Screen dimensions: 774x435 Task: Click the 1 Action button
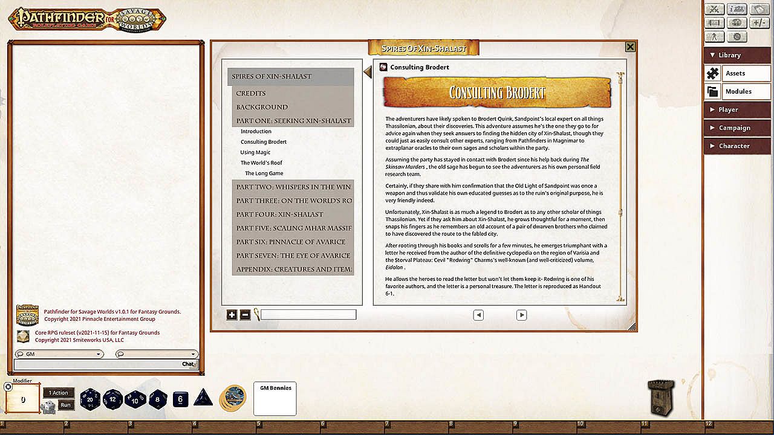coord(59,393)
